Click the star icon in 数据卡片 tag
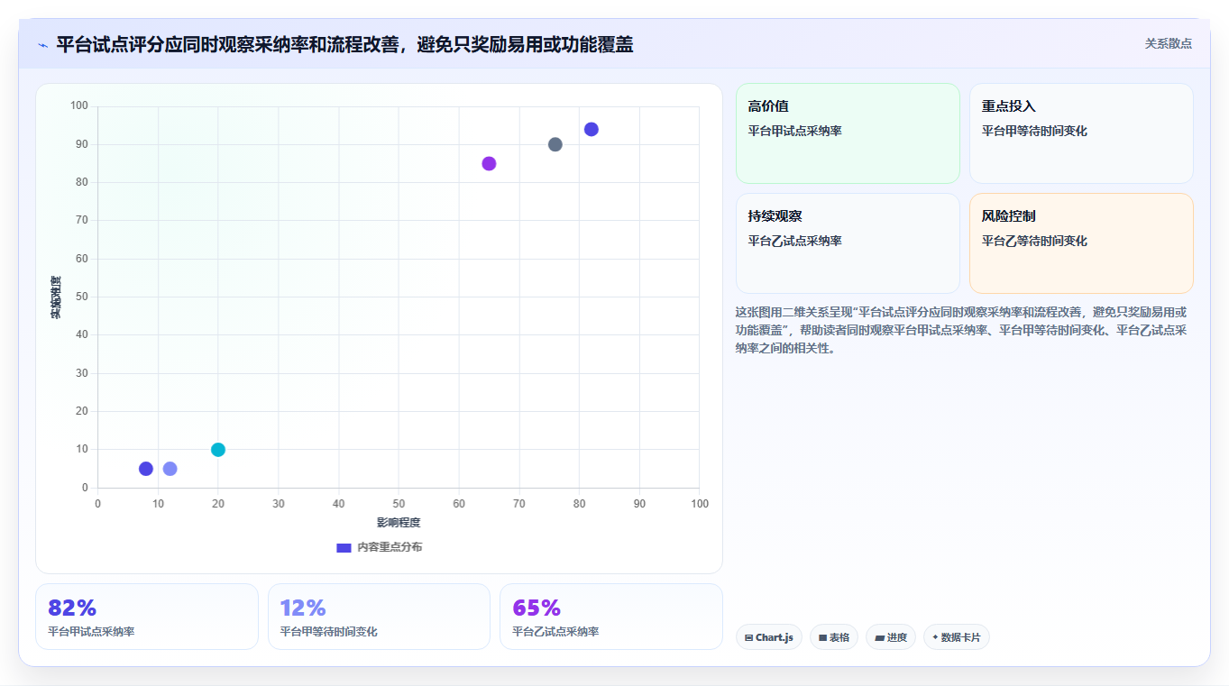1229x686 pixels. coord(935,637)
